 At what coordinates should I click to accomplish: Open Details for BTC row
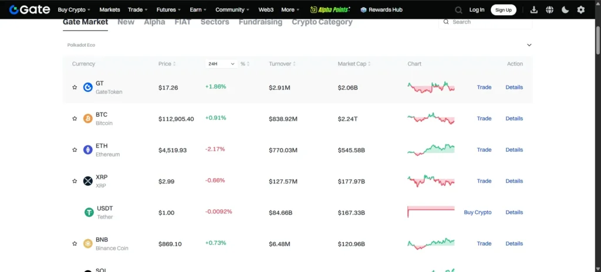click(x=514, y=119)
